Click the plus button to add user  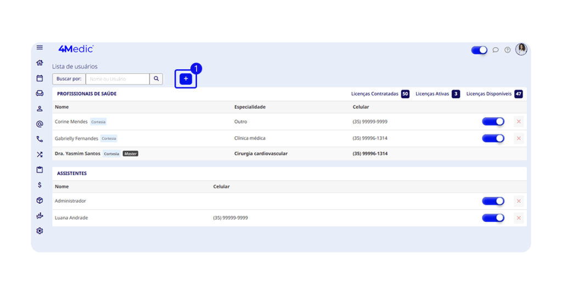[186, 79]
